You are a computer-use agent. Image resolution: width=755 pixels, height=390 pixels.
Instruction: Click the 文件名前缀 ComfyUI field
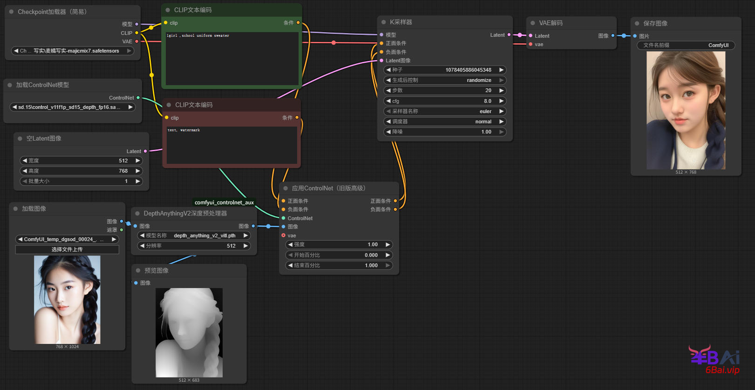point(686,45)
